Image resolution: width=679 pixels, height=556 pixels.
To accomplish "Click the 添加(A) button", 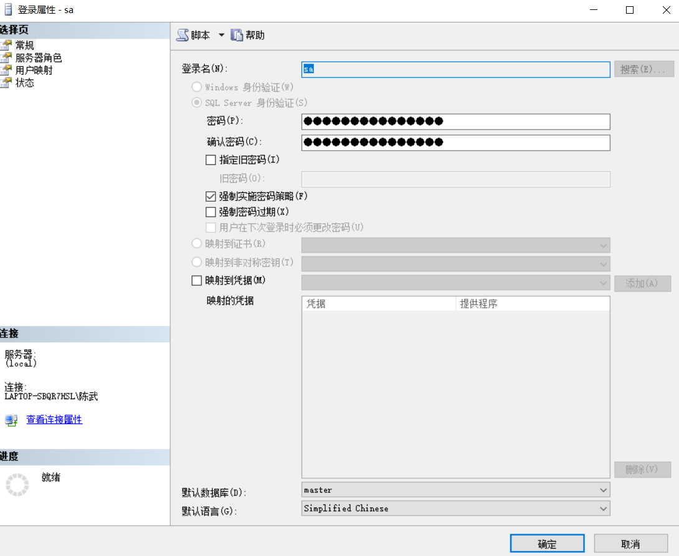I will point(643,283).
